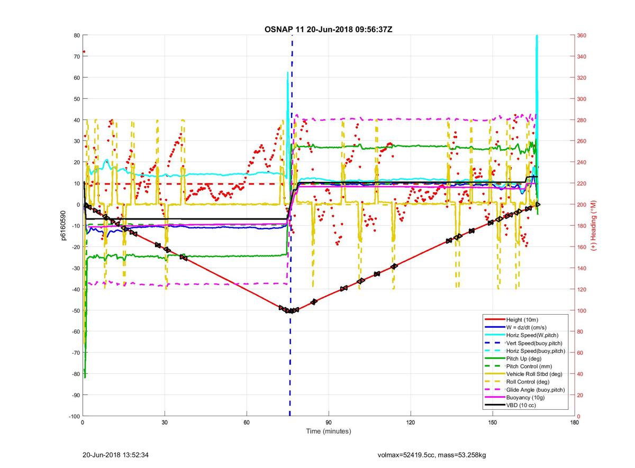The width and height of the screenshot is (635, 468).
Task: Click the red "340" heading axis tick
Action: (x=582, y=57)
